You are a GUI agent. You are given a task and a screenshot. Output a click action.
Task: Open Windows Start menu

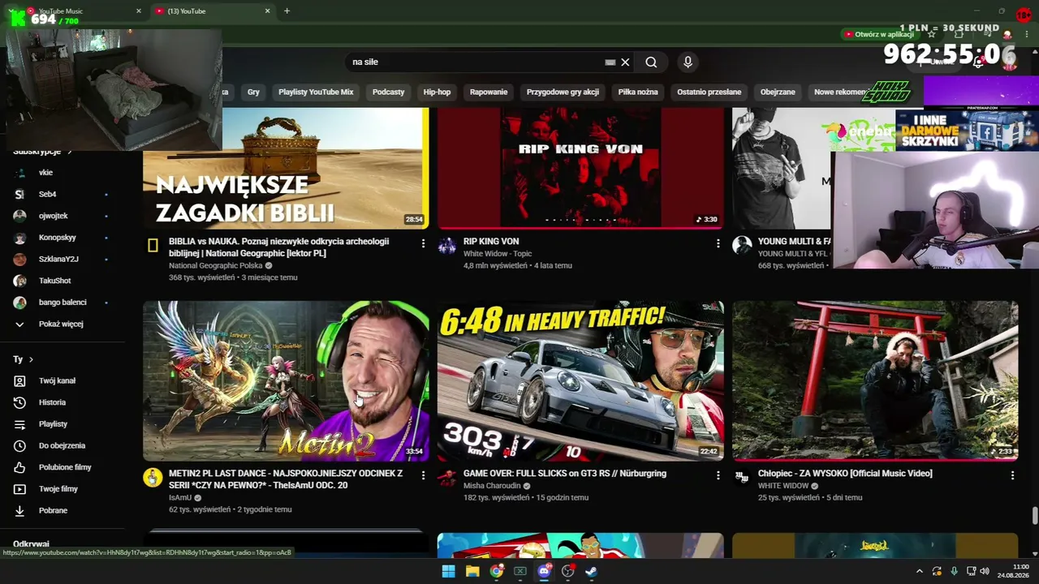[448, 571]
